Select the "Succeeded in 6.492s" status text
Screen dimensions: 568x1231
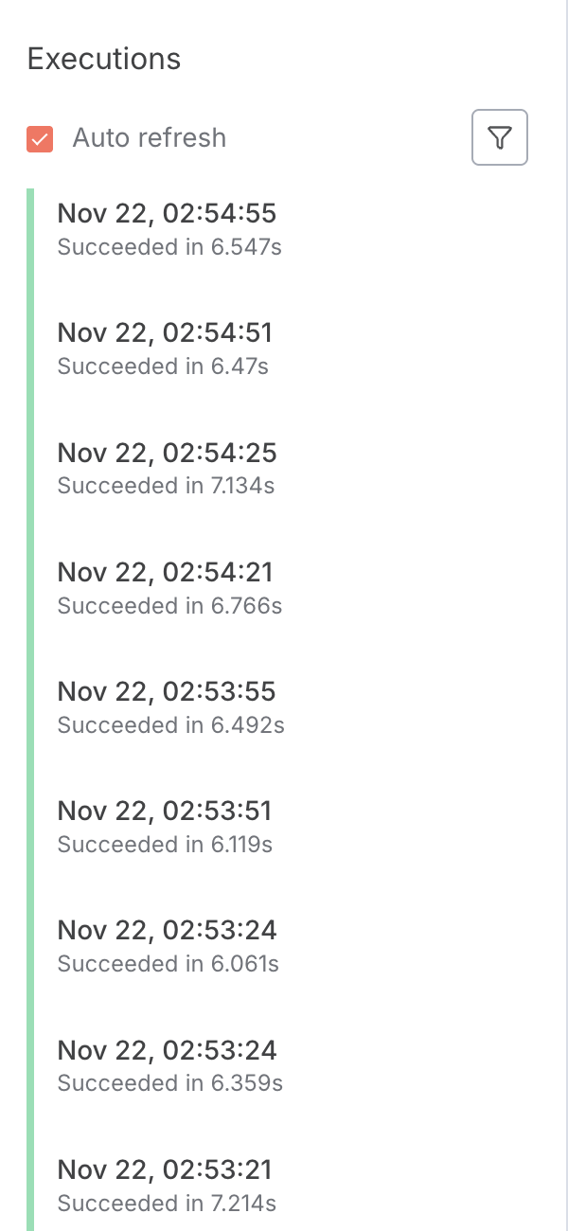click(170, 725)
